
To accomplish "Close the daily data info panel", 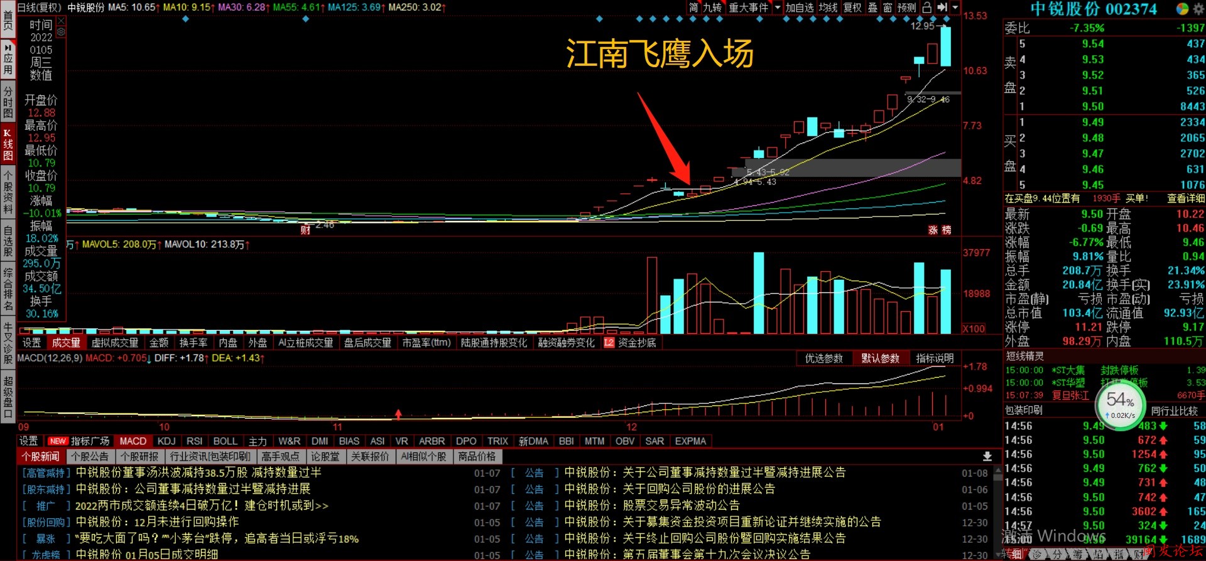I will point(61,21).
